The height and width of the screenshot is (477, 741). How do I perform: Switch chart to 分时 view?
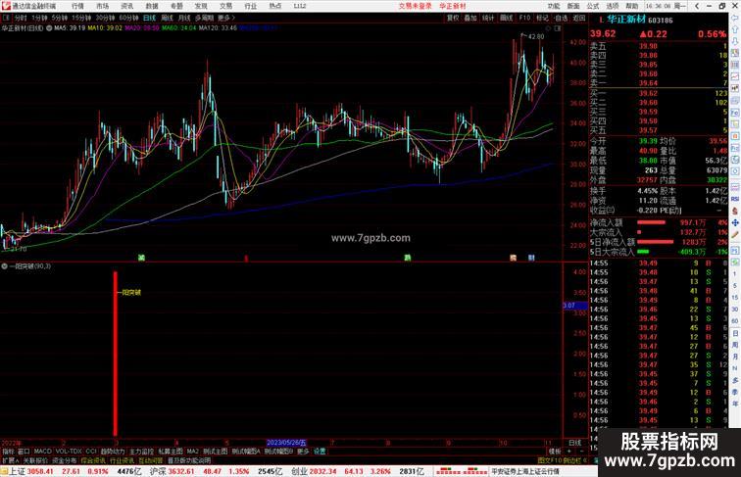click(x=21, y=18)
